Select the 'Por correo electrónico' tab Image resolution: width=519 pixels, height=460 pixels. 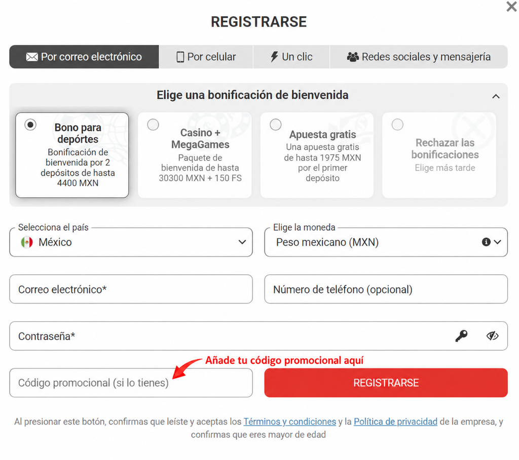84,57
